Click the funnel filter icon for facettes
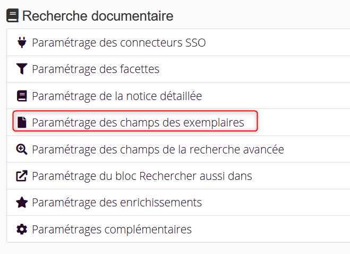 [21, 69]
